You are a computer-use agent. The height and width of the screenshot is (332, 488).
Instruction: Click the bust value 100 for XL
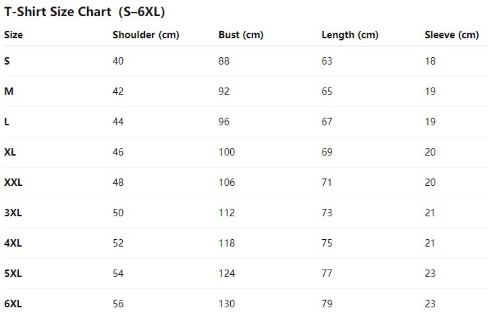(227, 152)
